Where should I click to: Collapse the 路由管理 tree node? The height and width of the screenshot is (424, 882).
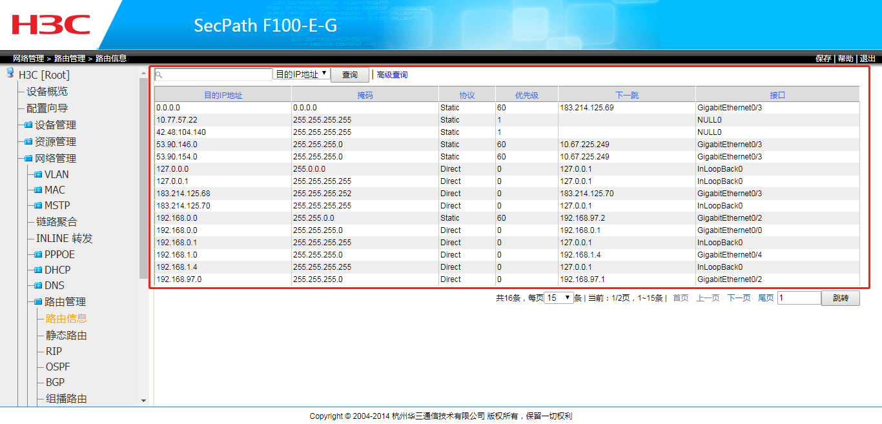point(38,301)
